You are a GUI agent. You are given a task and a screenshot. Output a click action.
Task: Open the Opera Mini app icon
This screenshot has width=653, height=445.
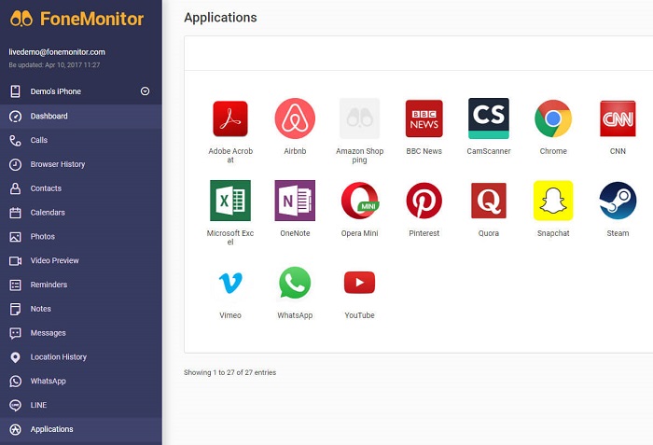[x=359, y=201]
